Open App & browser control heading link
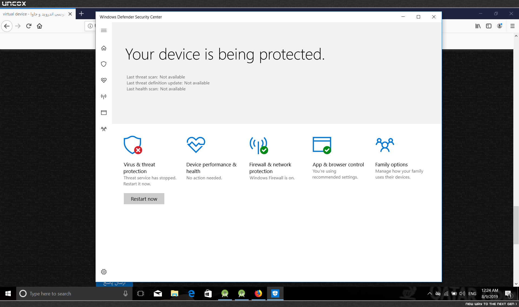Viewport: 519px width, 307px height. point(338,164)
